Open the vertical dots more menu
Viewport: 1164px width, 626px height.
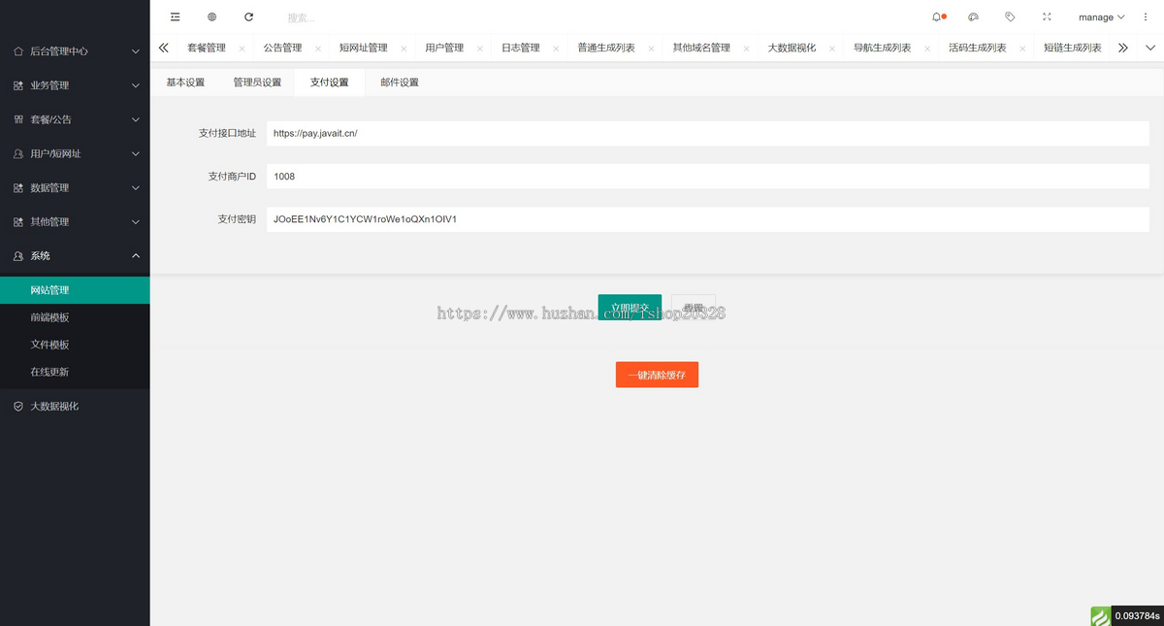pos(1146,16)
